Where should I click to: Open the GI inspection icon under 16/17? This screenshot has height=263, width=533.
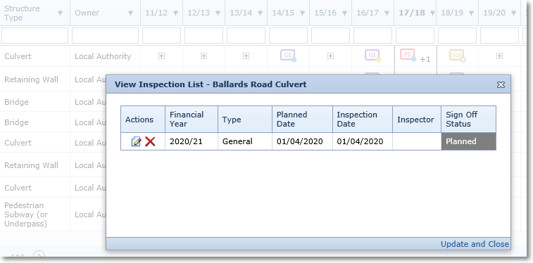pos(372,56)
